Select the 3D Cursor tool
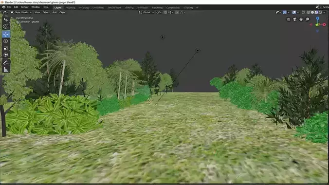The image size is (329, 185). [x=6, y=26]
